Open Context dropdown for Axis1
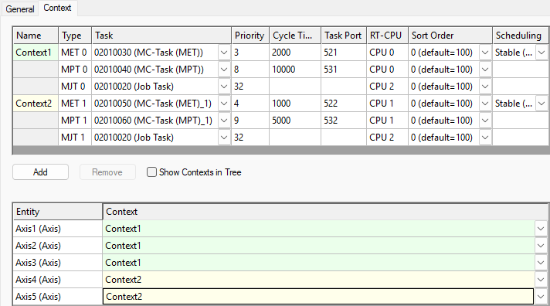This screenshot has height=306, width=550. click(x=541, y=229)
